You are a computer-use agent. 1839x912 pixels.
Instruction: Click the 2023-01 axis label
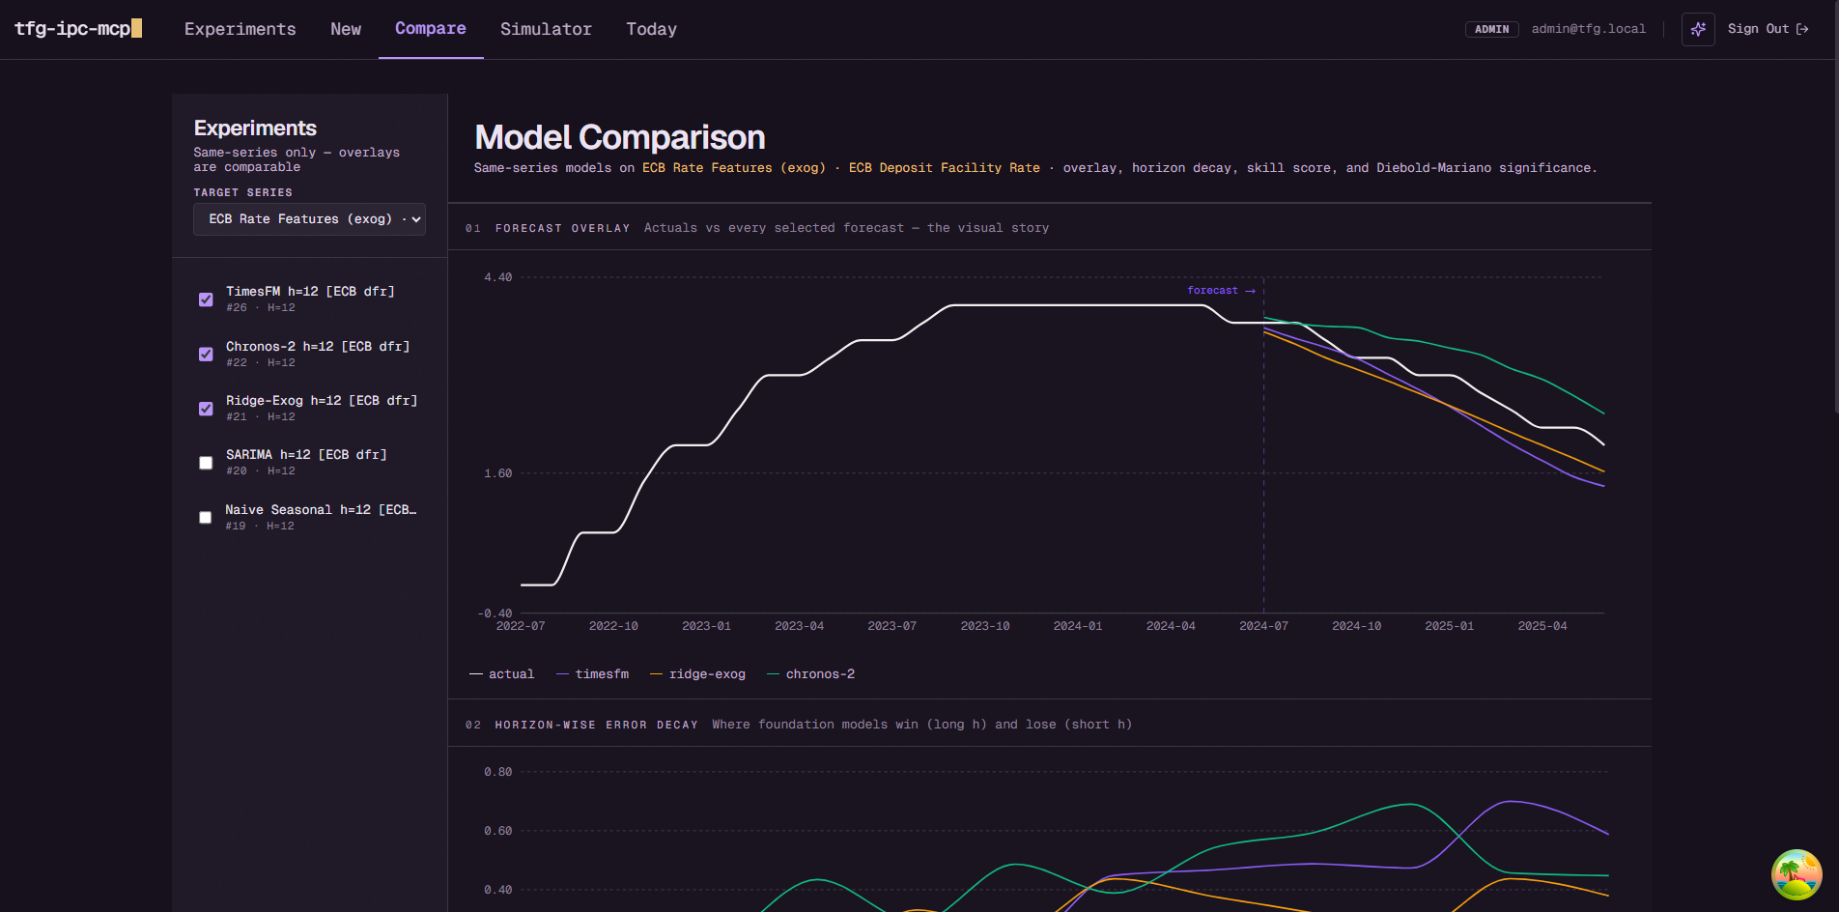706,626
